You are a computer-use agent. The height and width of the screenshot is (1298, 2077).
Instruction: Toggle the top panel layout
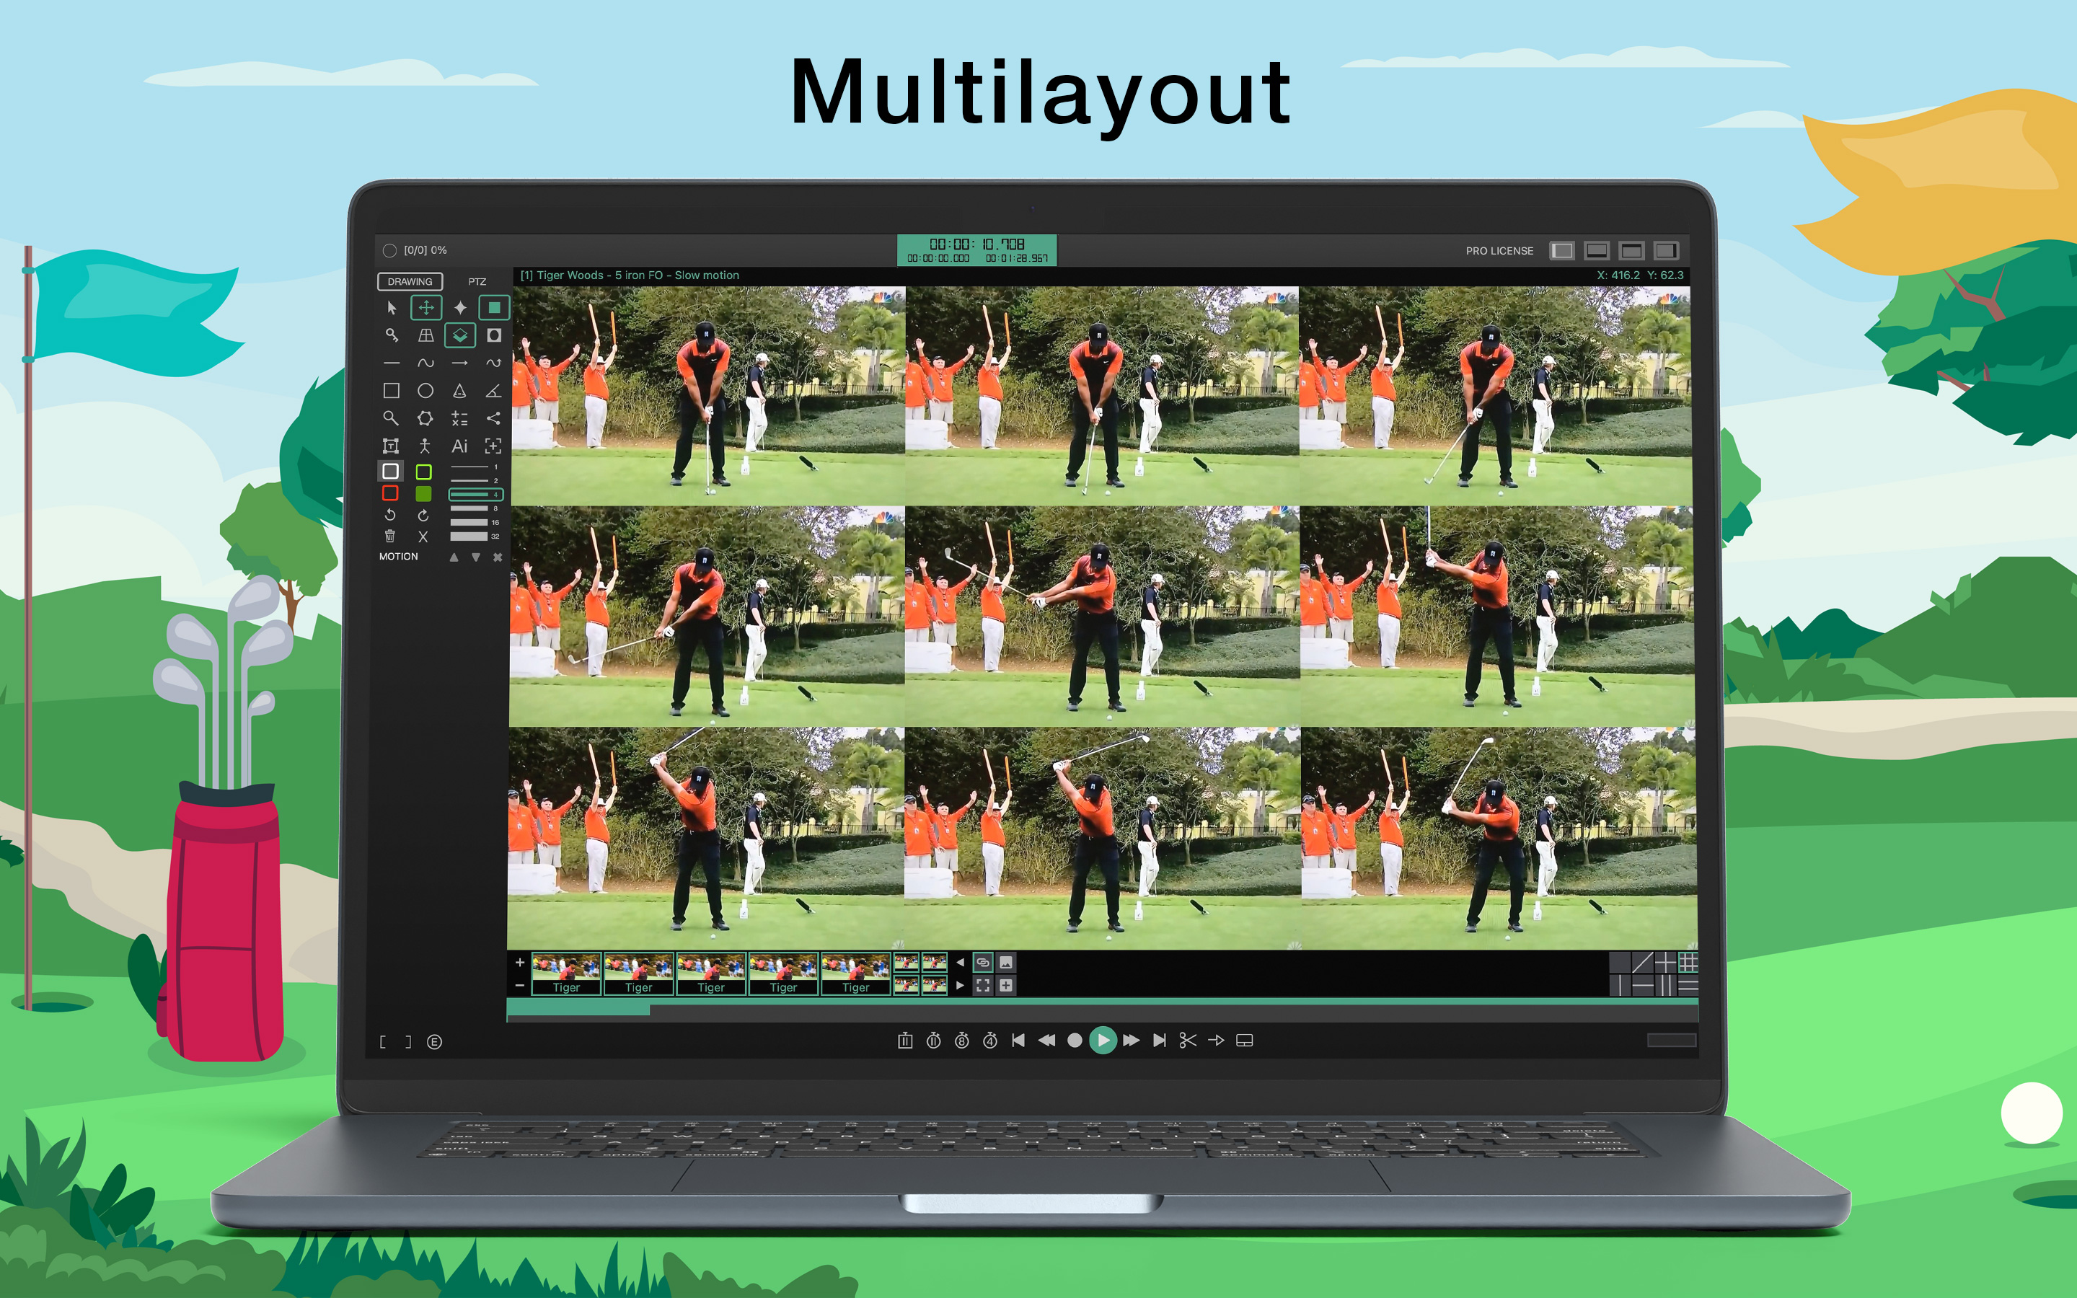(1631, 251)
